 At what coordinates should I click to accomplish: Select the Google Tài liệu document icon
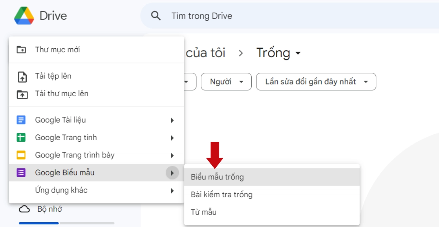pyautogui.click(x=21, y=120)
